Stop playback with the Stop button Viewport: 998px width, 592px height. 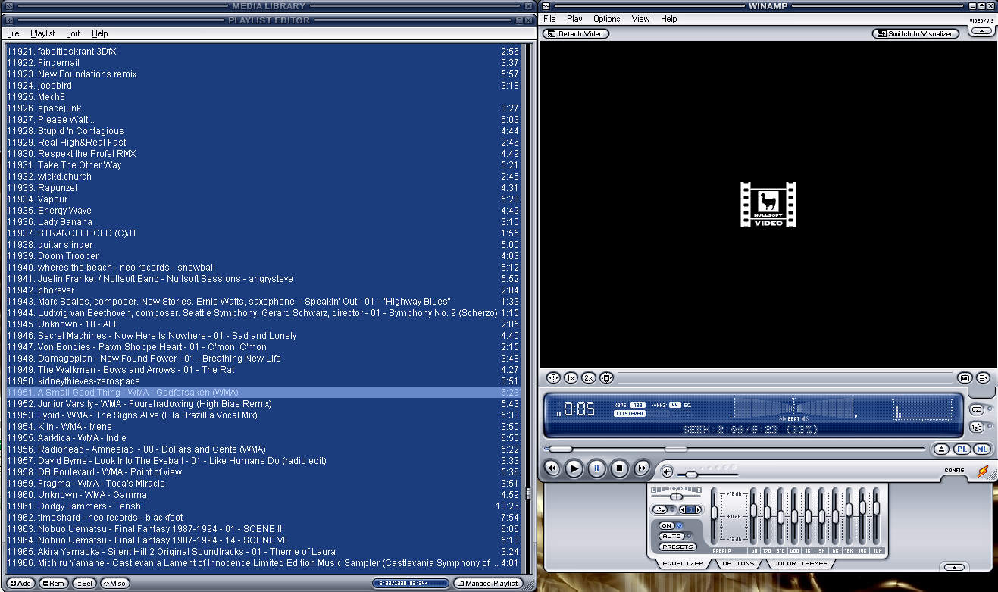pos(619,468)
